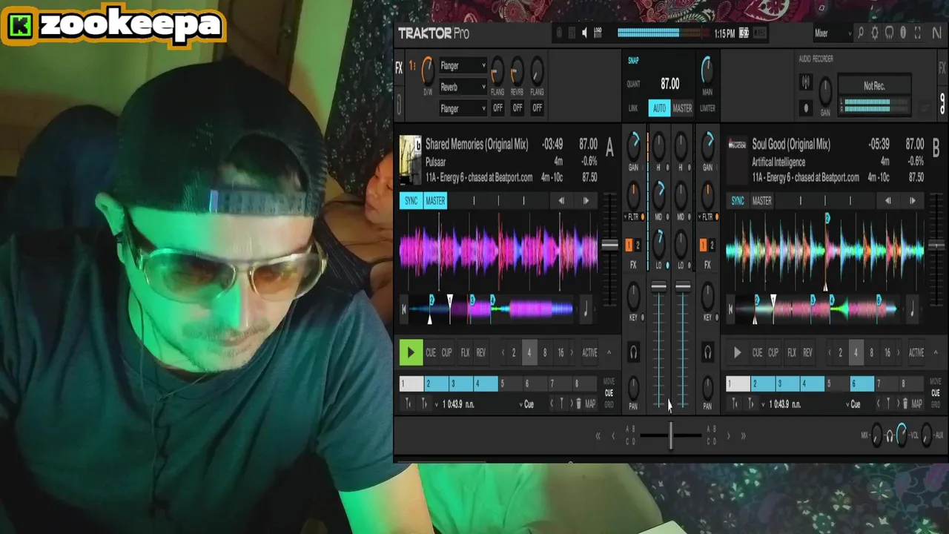Open Cue type dropdown on deck B
949x534 pixels.
(855, 404)
